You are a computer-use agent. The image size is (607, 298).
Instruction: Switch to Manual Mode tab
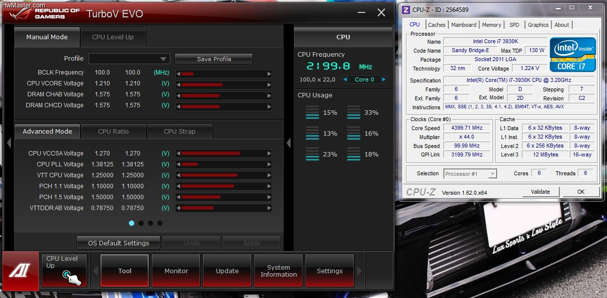pyautogui.click(x=47, y=37)
